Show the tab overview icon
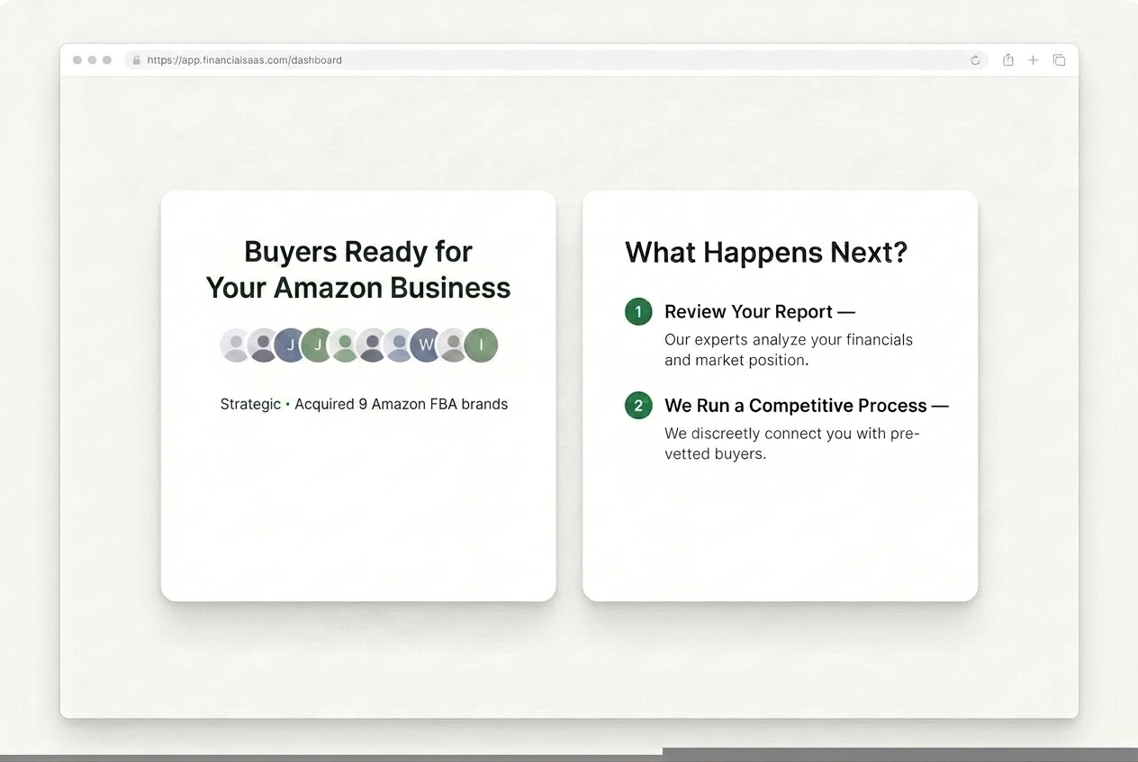This screenshot has height=762, width=1138. click(x=1059, y=60)
